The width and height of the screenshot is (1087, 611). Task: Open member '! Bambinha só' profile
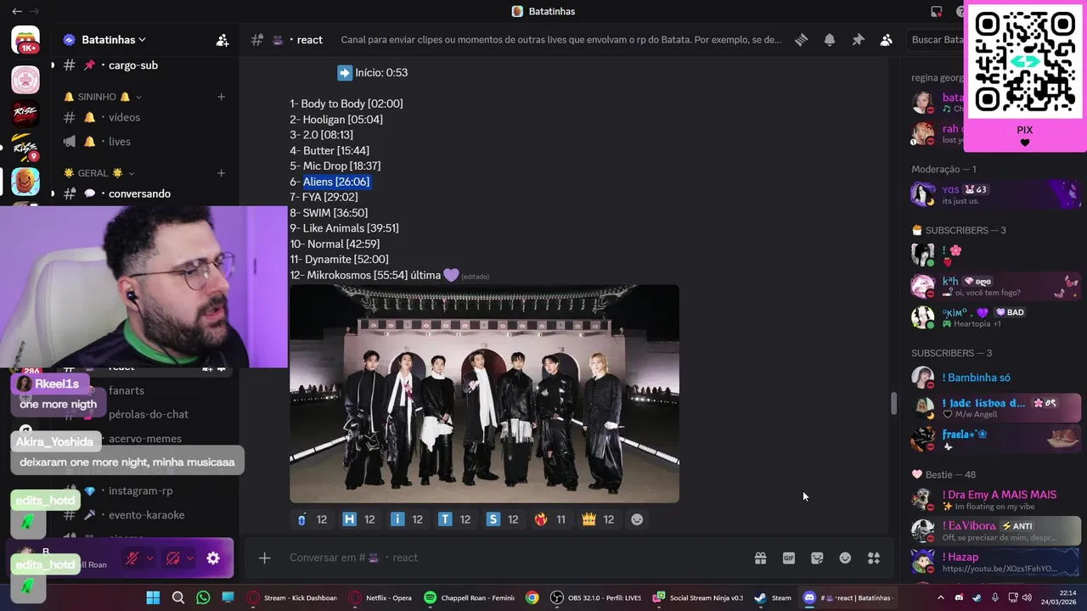(x=994, y=377)
